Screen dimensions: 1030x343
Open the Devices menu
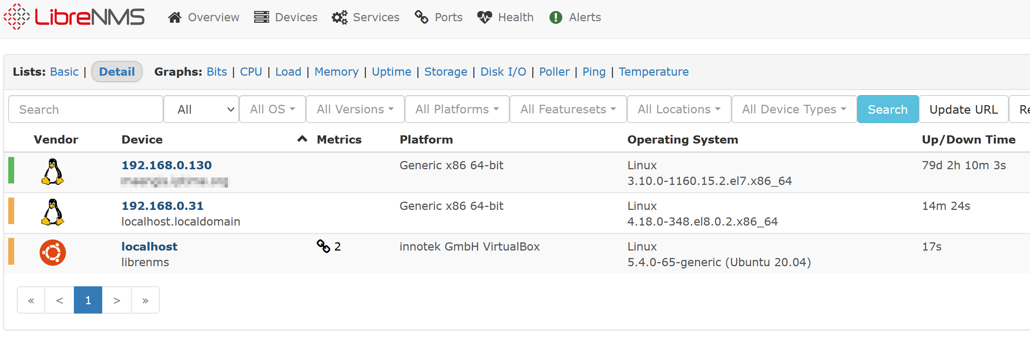(285, 17)
